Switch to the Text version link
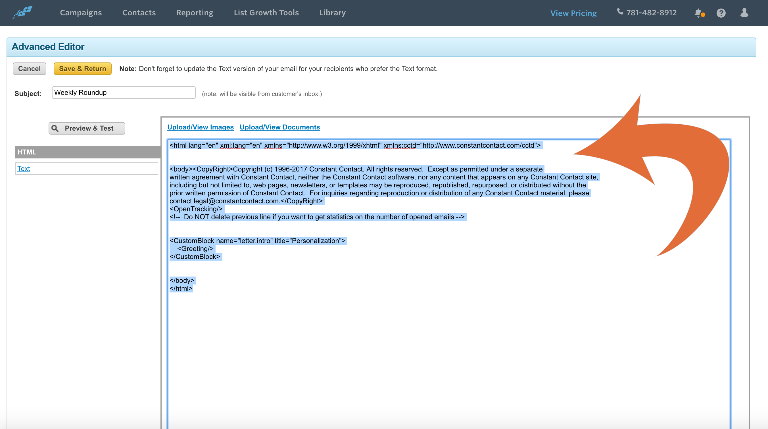Image resolution: width=768 pixels, height=429 pixels. (x=24, y=168)
